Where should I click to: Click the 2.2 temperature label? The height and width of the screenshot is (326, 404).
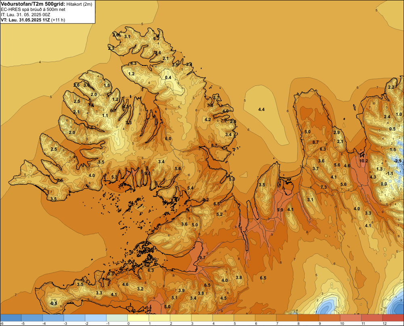click(x=391, y=87)
